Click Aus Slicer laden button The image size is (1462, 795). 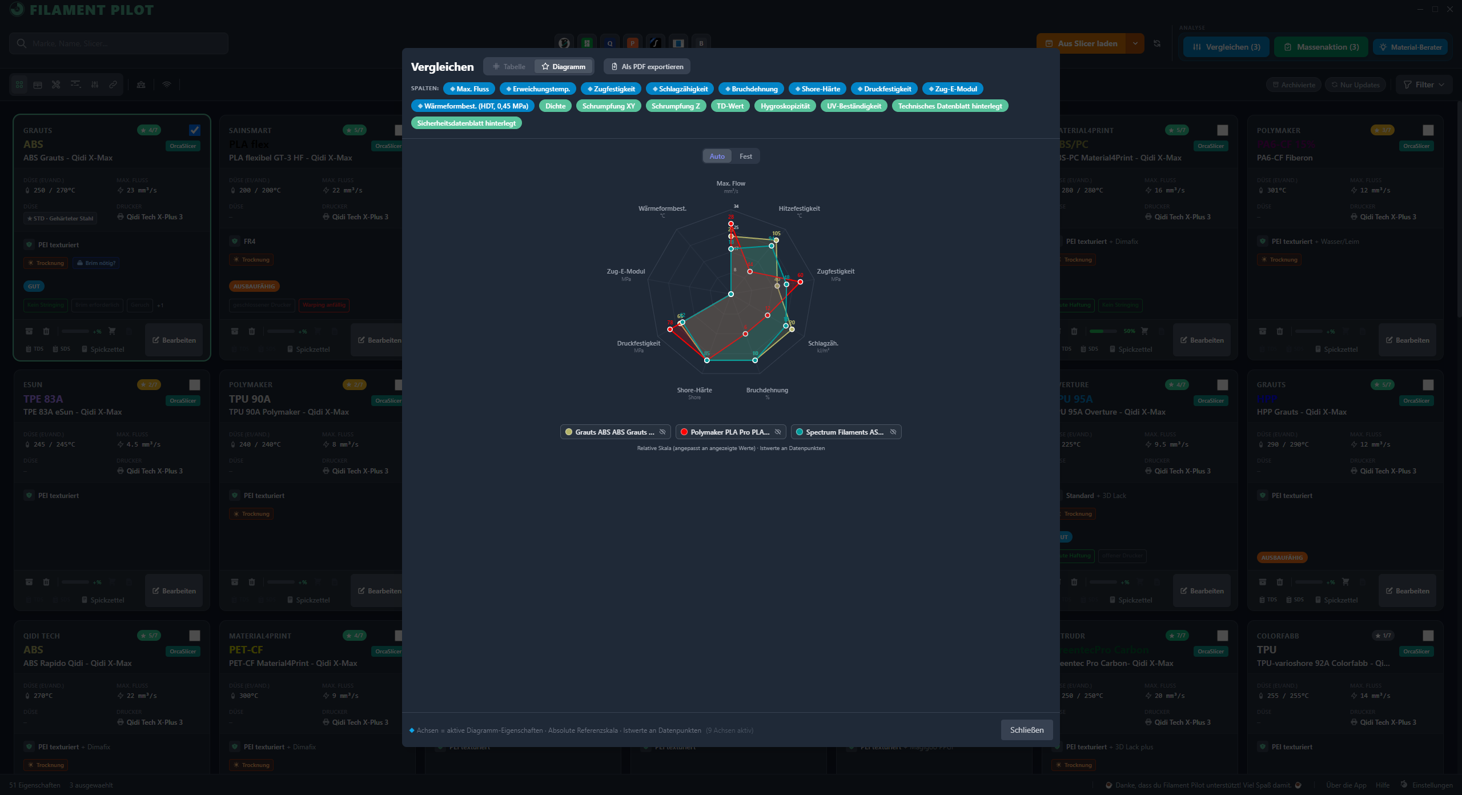(1081, 43)
